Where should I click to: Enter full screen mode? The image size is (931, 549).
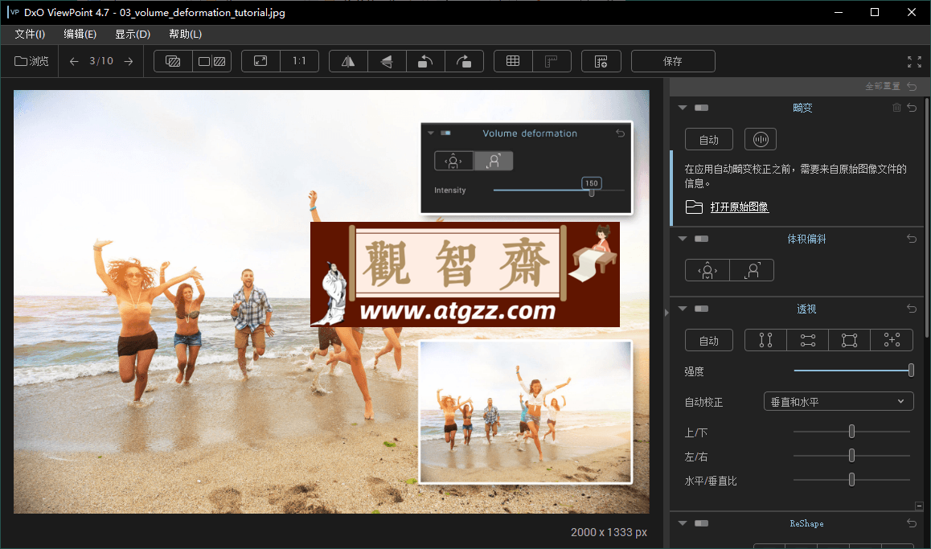point(914,62)
